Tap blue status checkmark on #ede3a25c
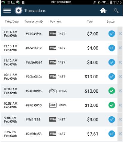 click(x=112, y=48)
